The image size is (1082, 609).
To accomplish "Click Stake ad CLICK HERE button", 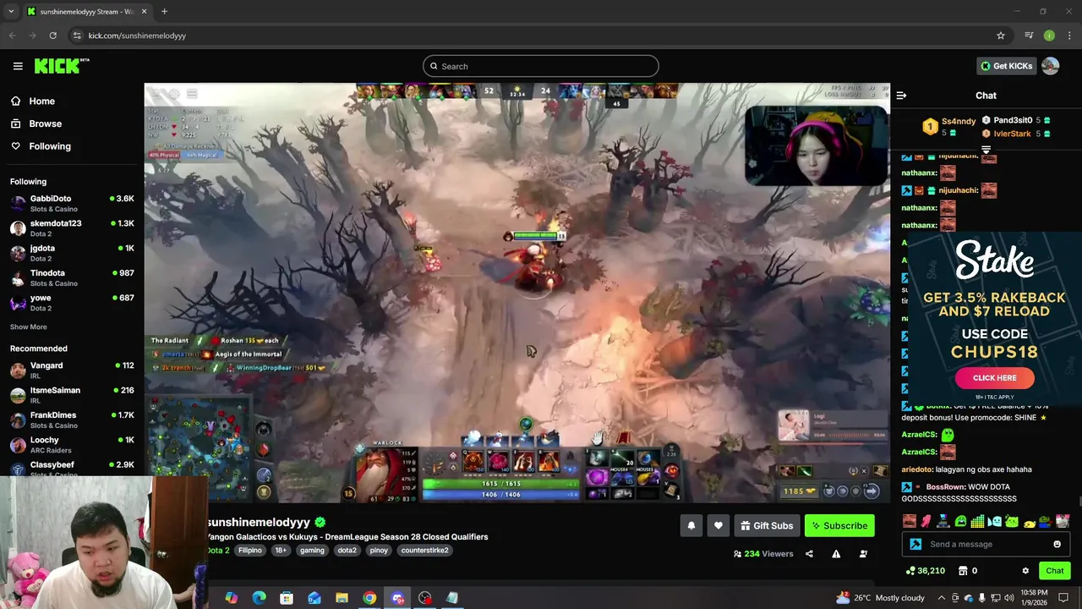I will [x=995, y=378].
